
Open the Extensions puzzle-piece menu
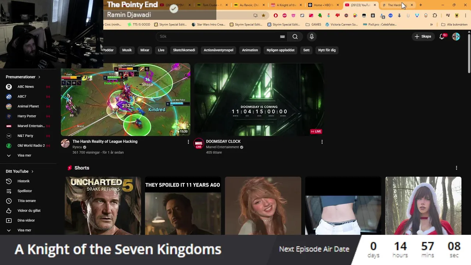click(435, 15)
